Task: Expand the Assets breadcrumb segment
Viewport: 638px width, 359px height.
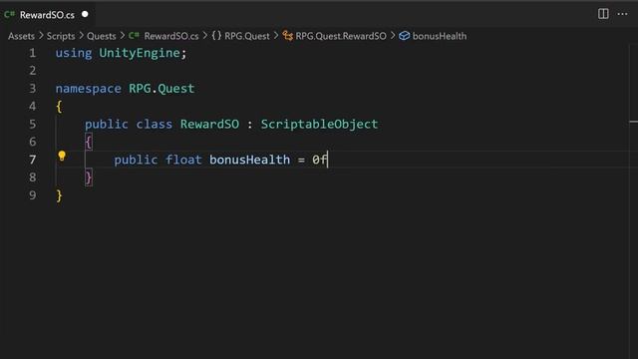Action: point(21,36)
